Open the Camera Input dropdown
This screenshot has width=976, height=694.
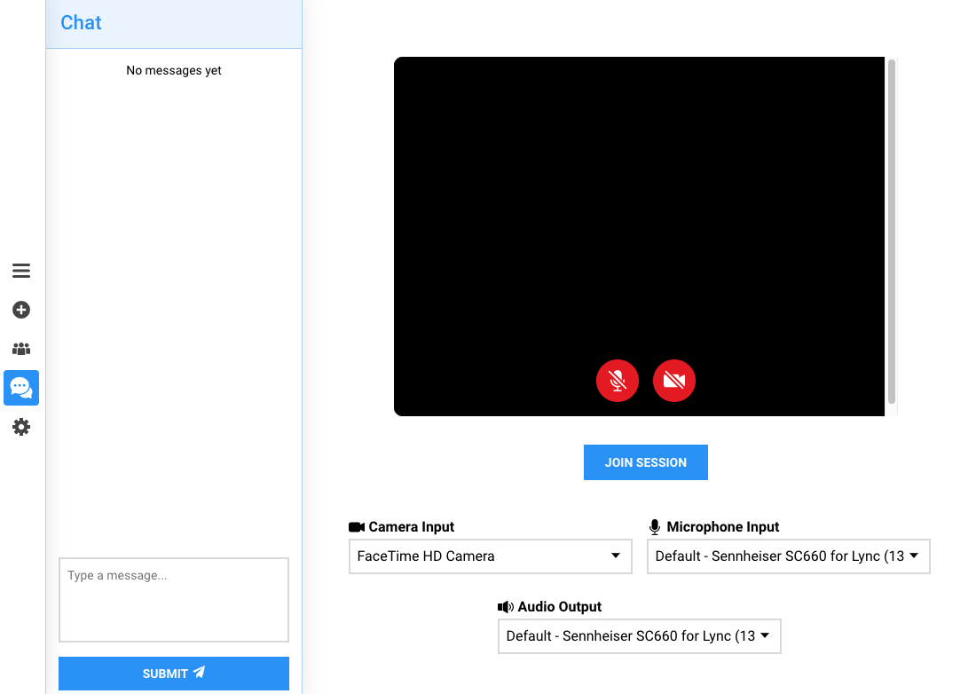[491, 556]
